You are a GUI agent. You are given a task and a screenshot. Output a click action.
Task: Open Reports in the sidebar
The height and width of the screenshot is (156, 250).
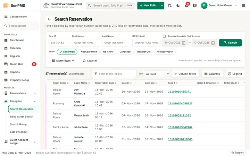point(20,72)
